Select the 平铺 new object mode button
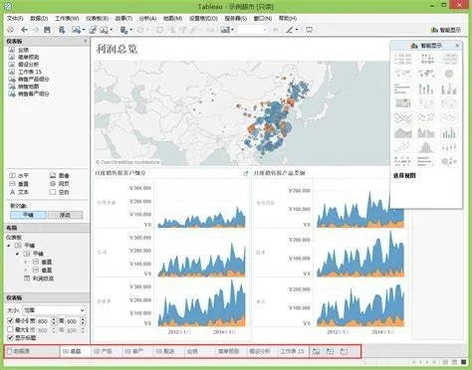The image size is (472, 370). point(29,215)
